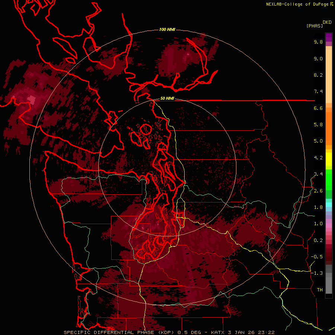This screenshot has height=335, width=335.
Task: Click the 50 NMI range ring label
Action: click(167, 99)
